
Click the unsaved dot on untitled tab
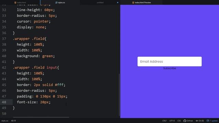point(118,2)
